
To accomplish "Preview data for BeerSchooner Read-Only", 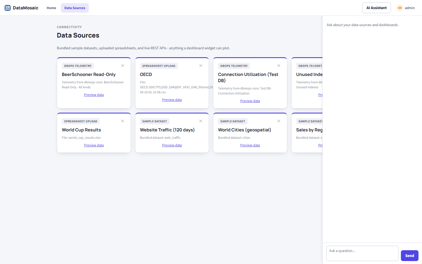I will [94, 95].
